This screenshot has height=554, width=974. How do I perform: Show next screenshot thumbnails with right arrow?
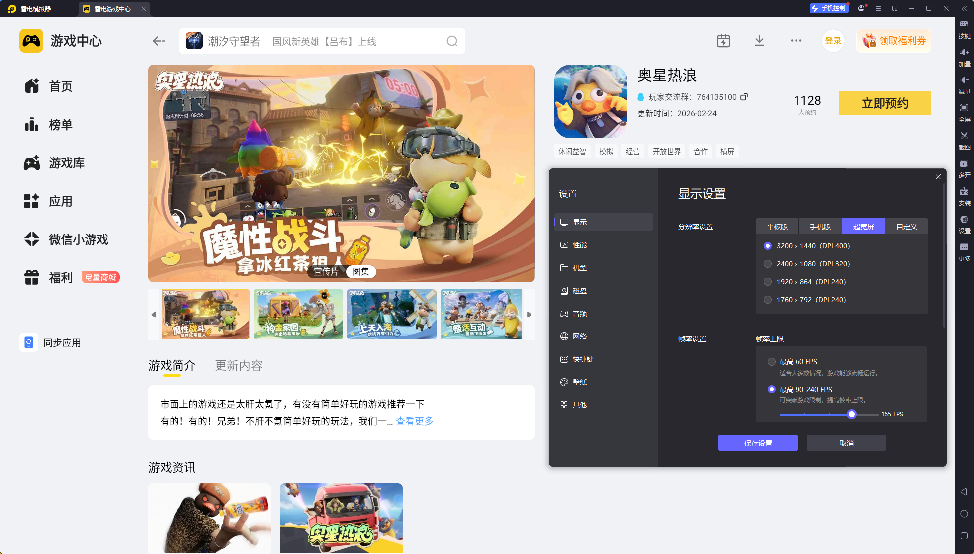[x=529, y=315]
